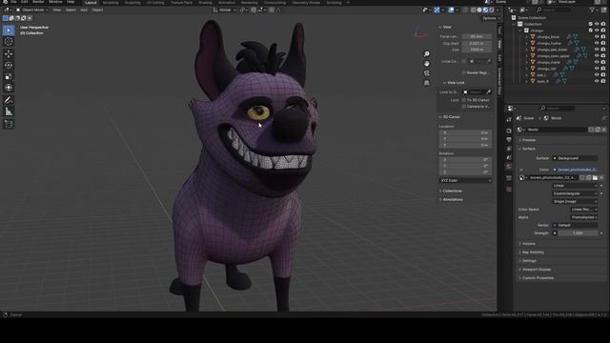Click the Scene breadcrumb link
The height and width of the screenshot is (343, 610).
point(525,118)
